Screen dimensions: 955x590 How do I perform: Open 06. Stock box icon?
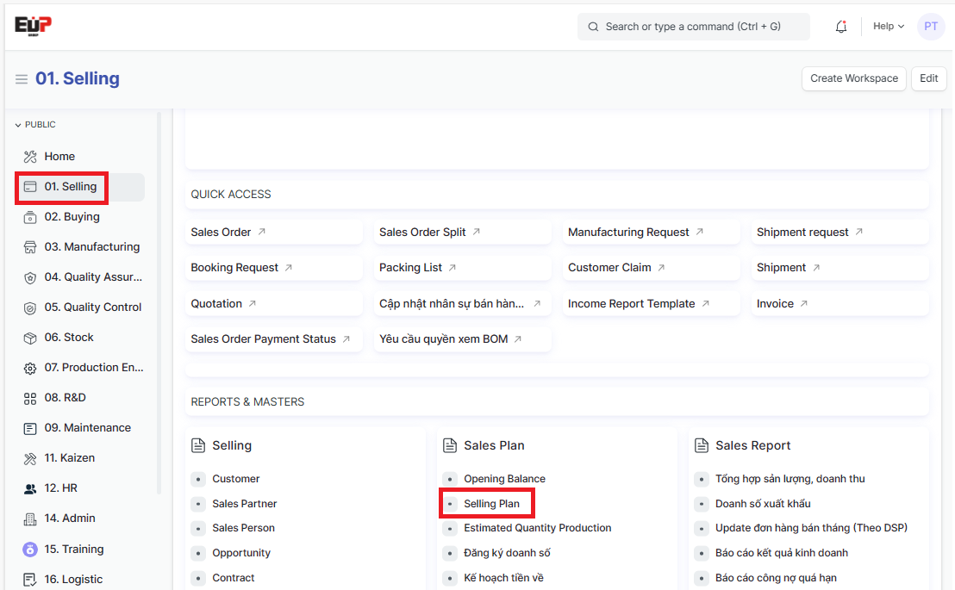[30, 338]
